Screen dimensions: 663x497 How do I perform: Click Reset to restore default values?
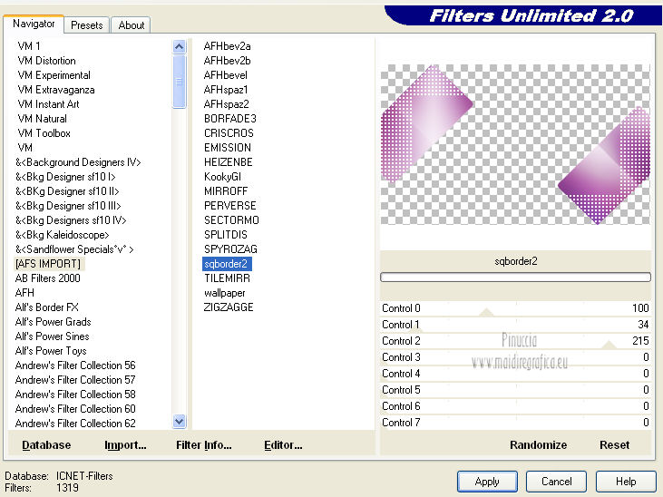[614, 445]
